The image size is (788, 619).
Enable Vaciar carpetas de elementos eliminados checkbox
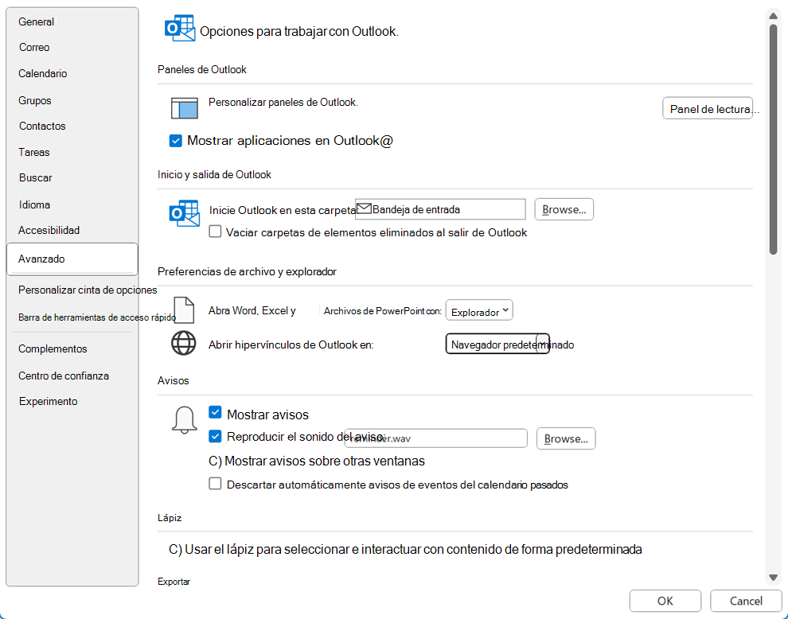pos(215,232)
